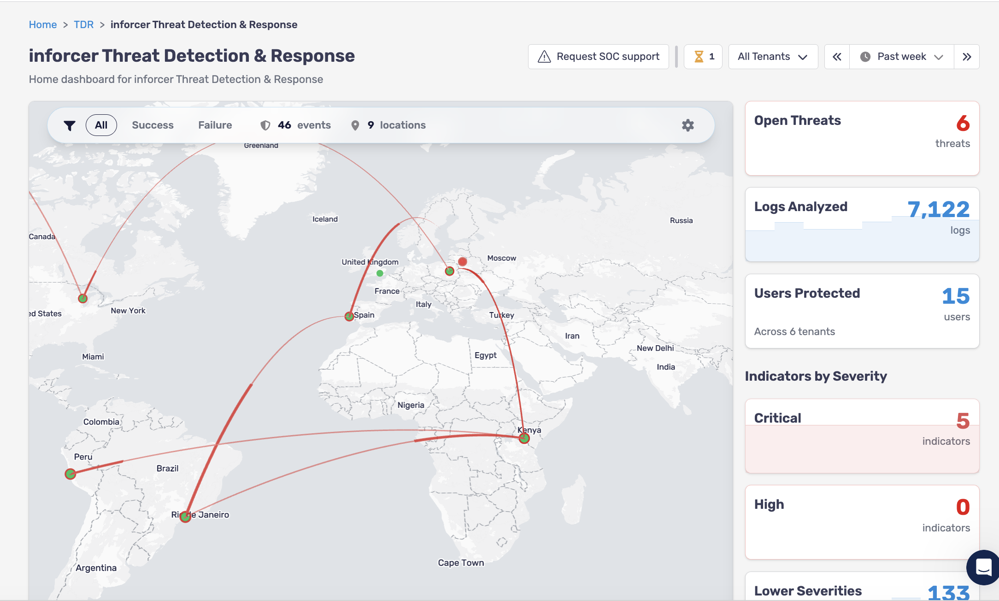Viewport: 999px width, 601px height.
Task: Open the Past week time range dropdown
Action: [901, 57]
